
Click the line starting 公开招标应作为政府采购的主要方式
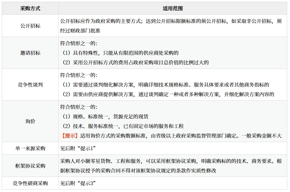tap(171, 21)
